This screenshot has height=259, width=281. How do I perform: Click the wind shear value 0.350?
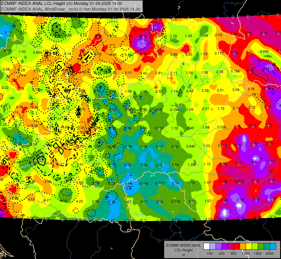point(176,220)
